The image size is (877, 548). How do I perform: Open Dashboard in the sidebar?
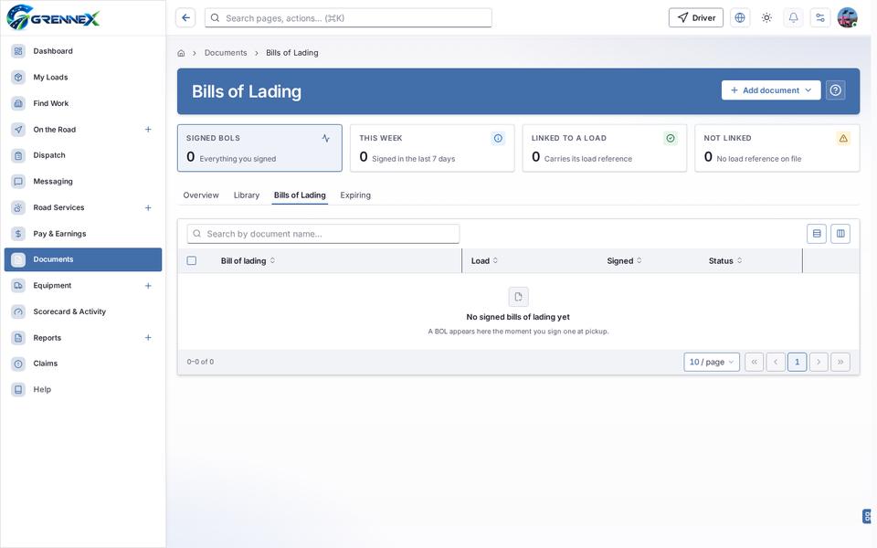83,51
